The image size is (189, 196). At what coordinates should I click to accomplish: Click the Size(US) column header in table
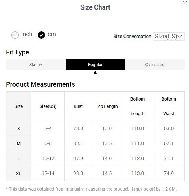click(x=48, y=106)
